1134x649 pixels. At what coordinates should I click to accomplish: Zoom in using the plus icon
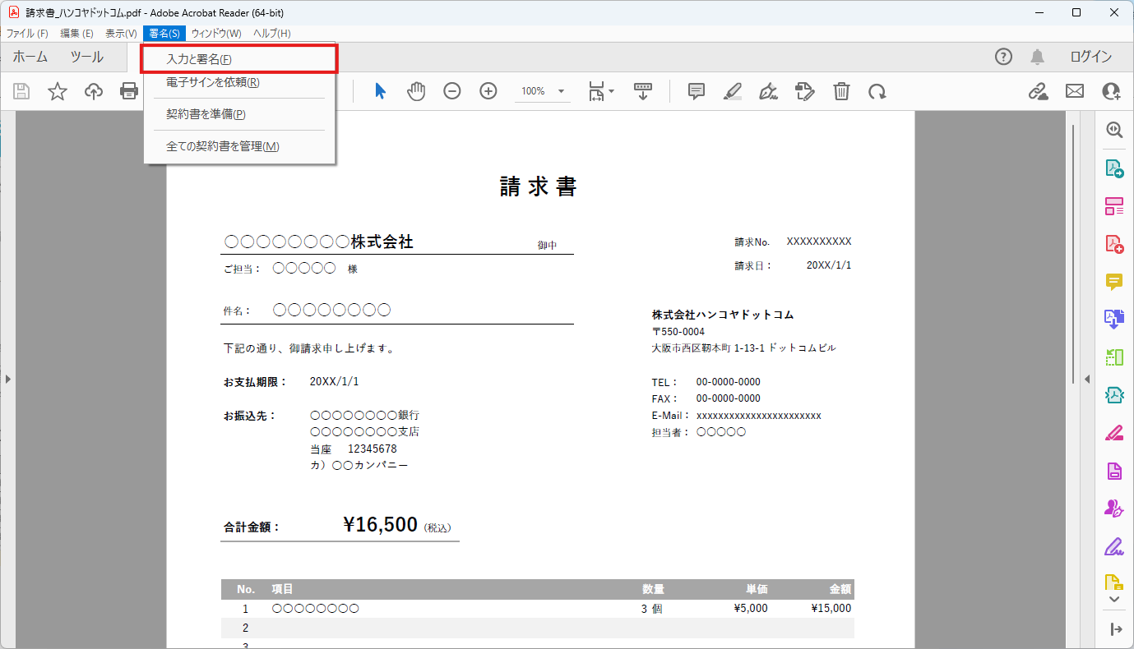[x=488, y=90]
